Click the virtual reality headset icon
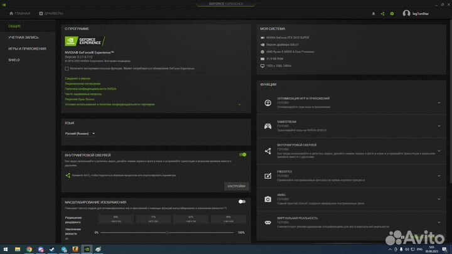This screenshot has width=452, height=254. 268,222
